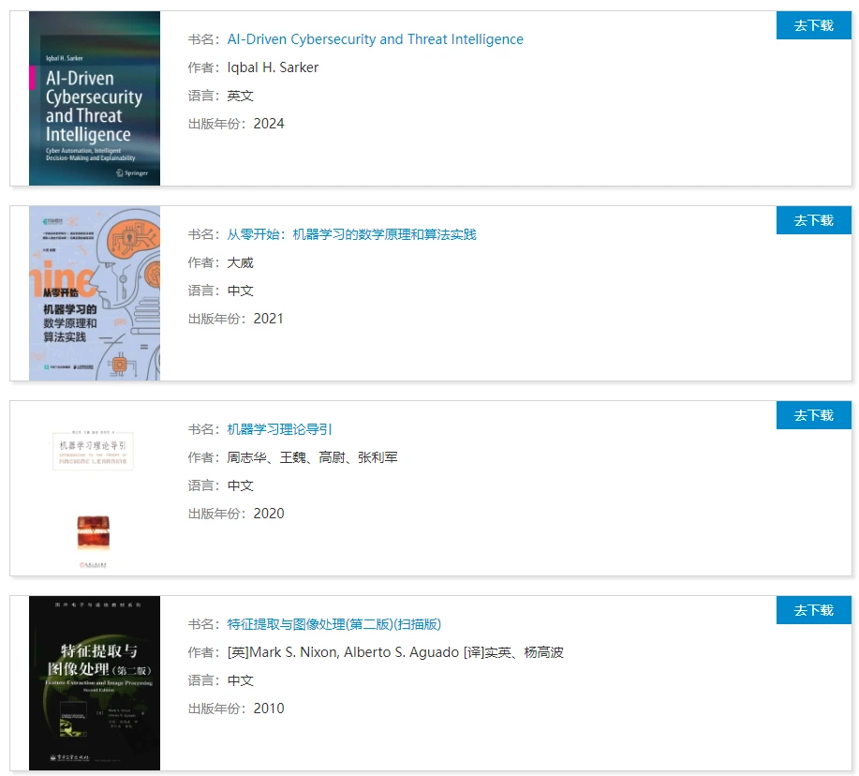859x776 pixels.
Task: Click the 机器学习理论导引 title link
Action: [279, 429]
